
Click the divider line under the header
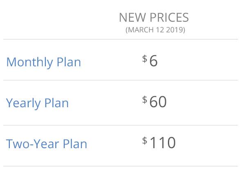click(x=120, y=39)
